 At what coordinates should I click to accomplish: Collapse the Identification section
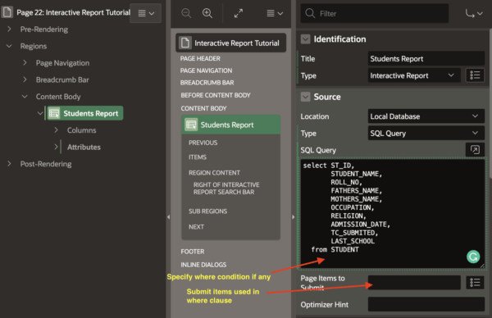[305, 39]
